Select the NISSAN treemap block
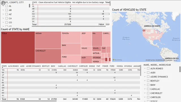This screenshot has height=102, width=181. 48,40
